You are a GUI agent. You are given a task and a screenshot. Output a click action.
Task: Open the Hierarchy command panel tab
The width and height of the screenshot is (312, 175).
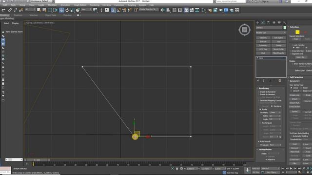269,23
